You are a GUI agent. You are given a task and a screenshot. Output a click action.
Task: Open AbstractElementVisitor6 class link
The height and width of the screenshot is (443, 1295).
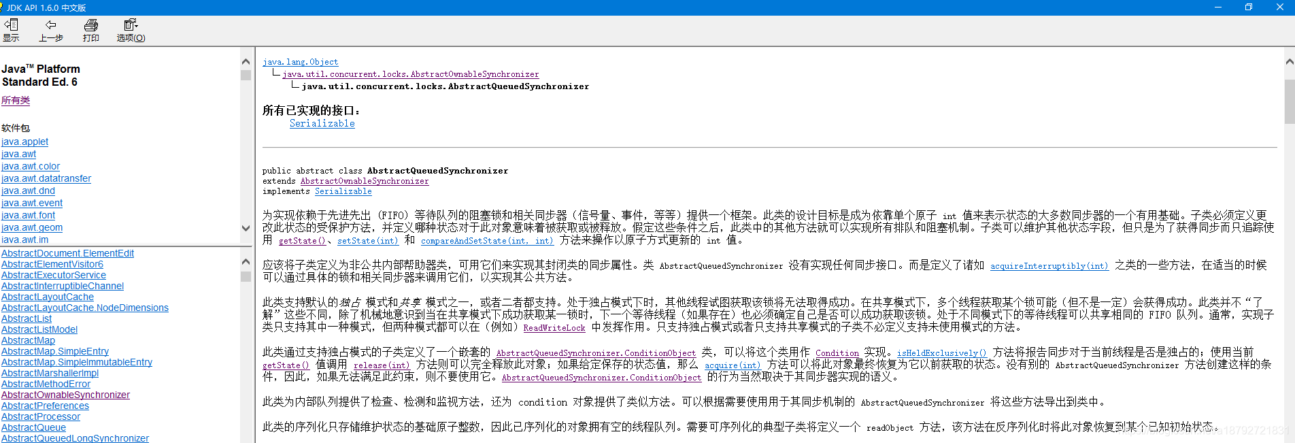tap(52, 264)
